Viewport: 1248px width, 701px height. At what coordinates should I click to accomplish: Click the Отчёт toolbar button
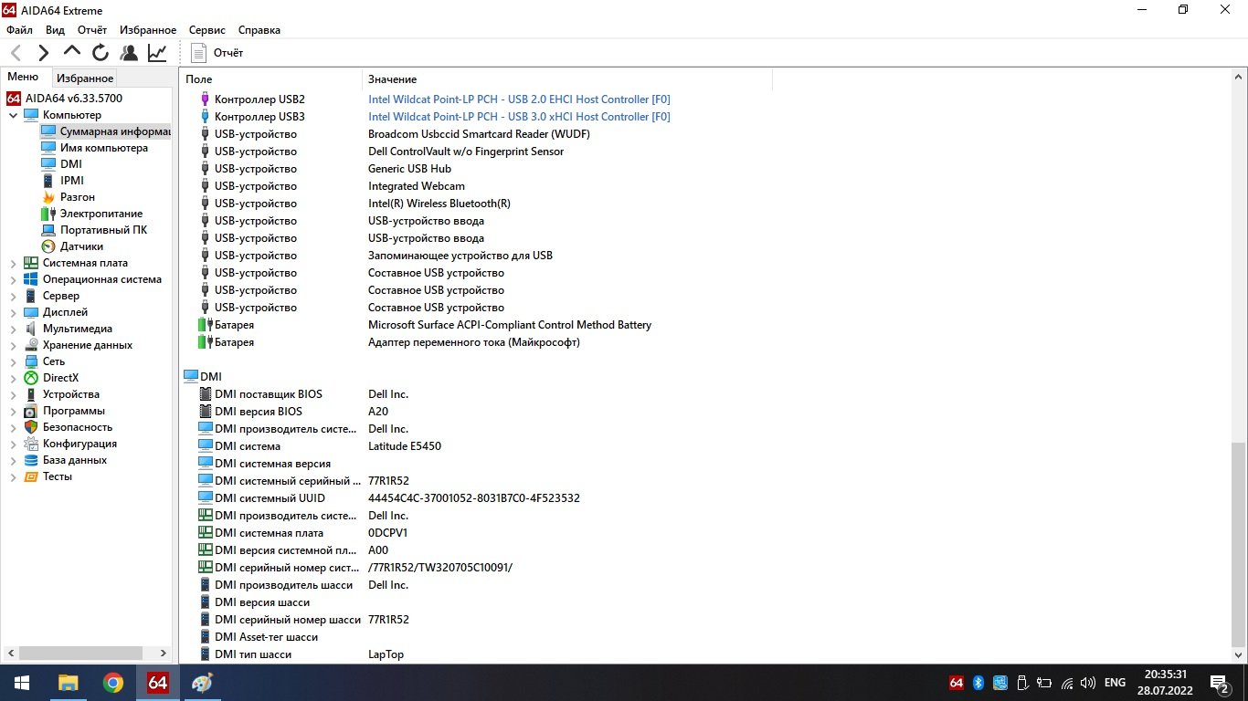[217, 53]
